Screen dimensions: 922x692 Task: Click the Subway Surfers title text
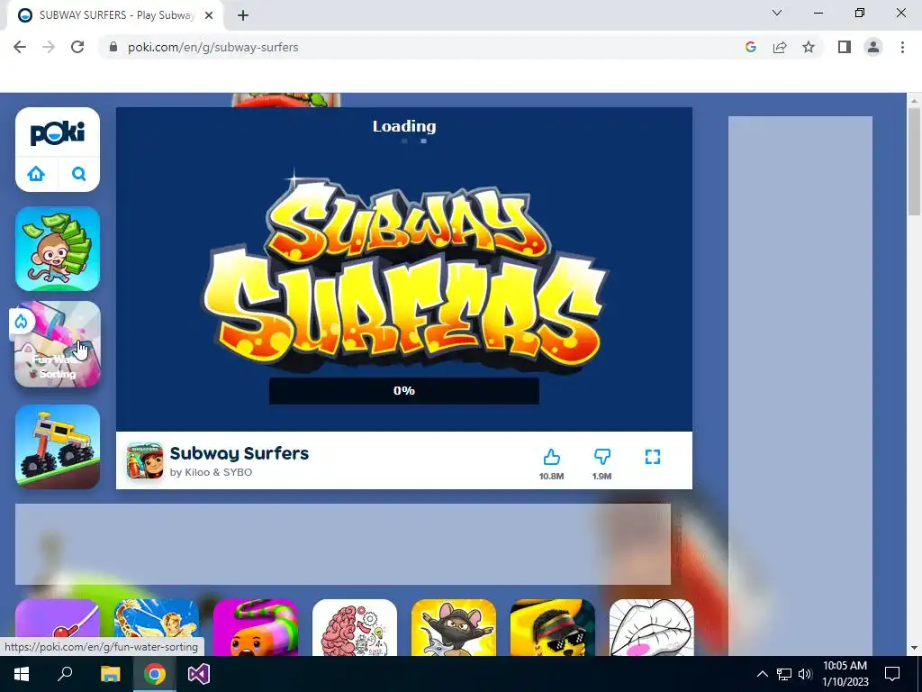(x=240, y=453)
